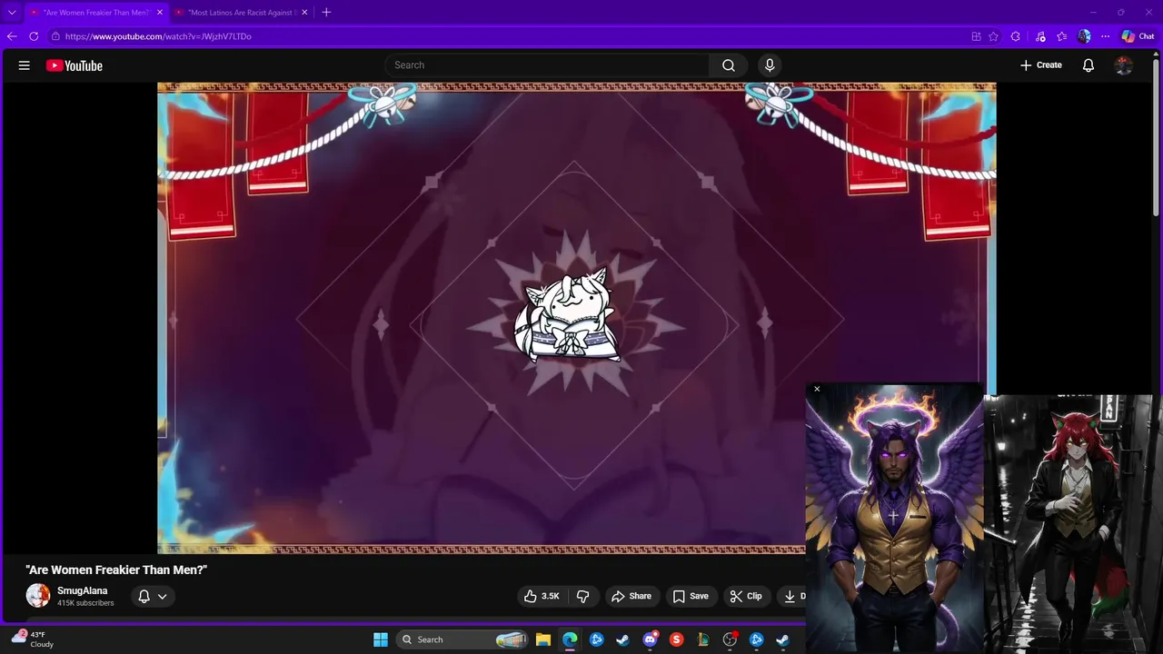Close the purple-winged character overlay
The height and width of the screenshot is (654, 1163).
pos(817,389)
